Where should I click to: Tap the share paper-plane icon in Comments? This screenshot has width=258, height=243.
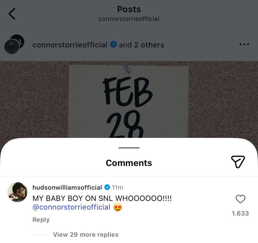(x=238, y=162)
